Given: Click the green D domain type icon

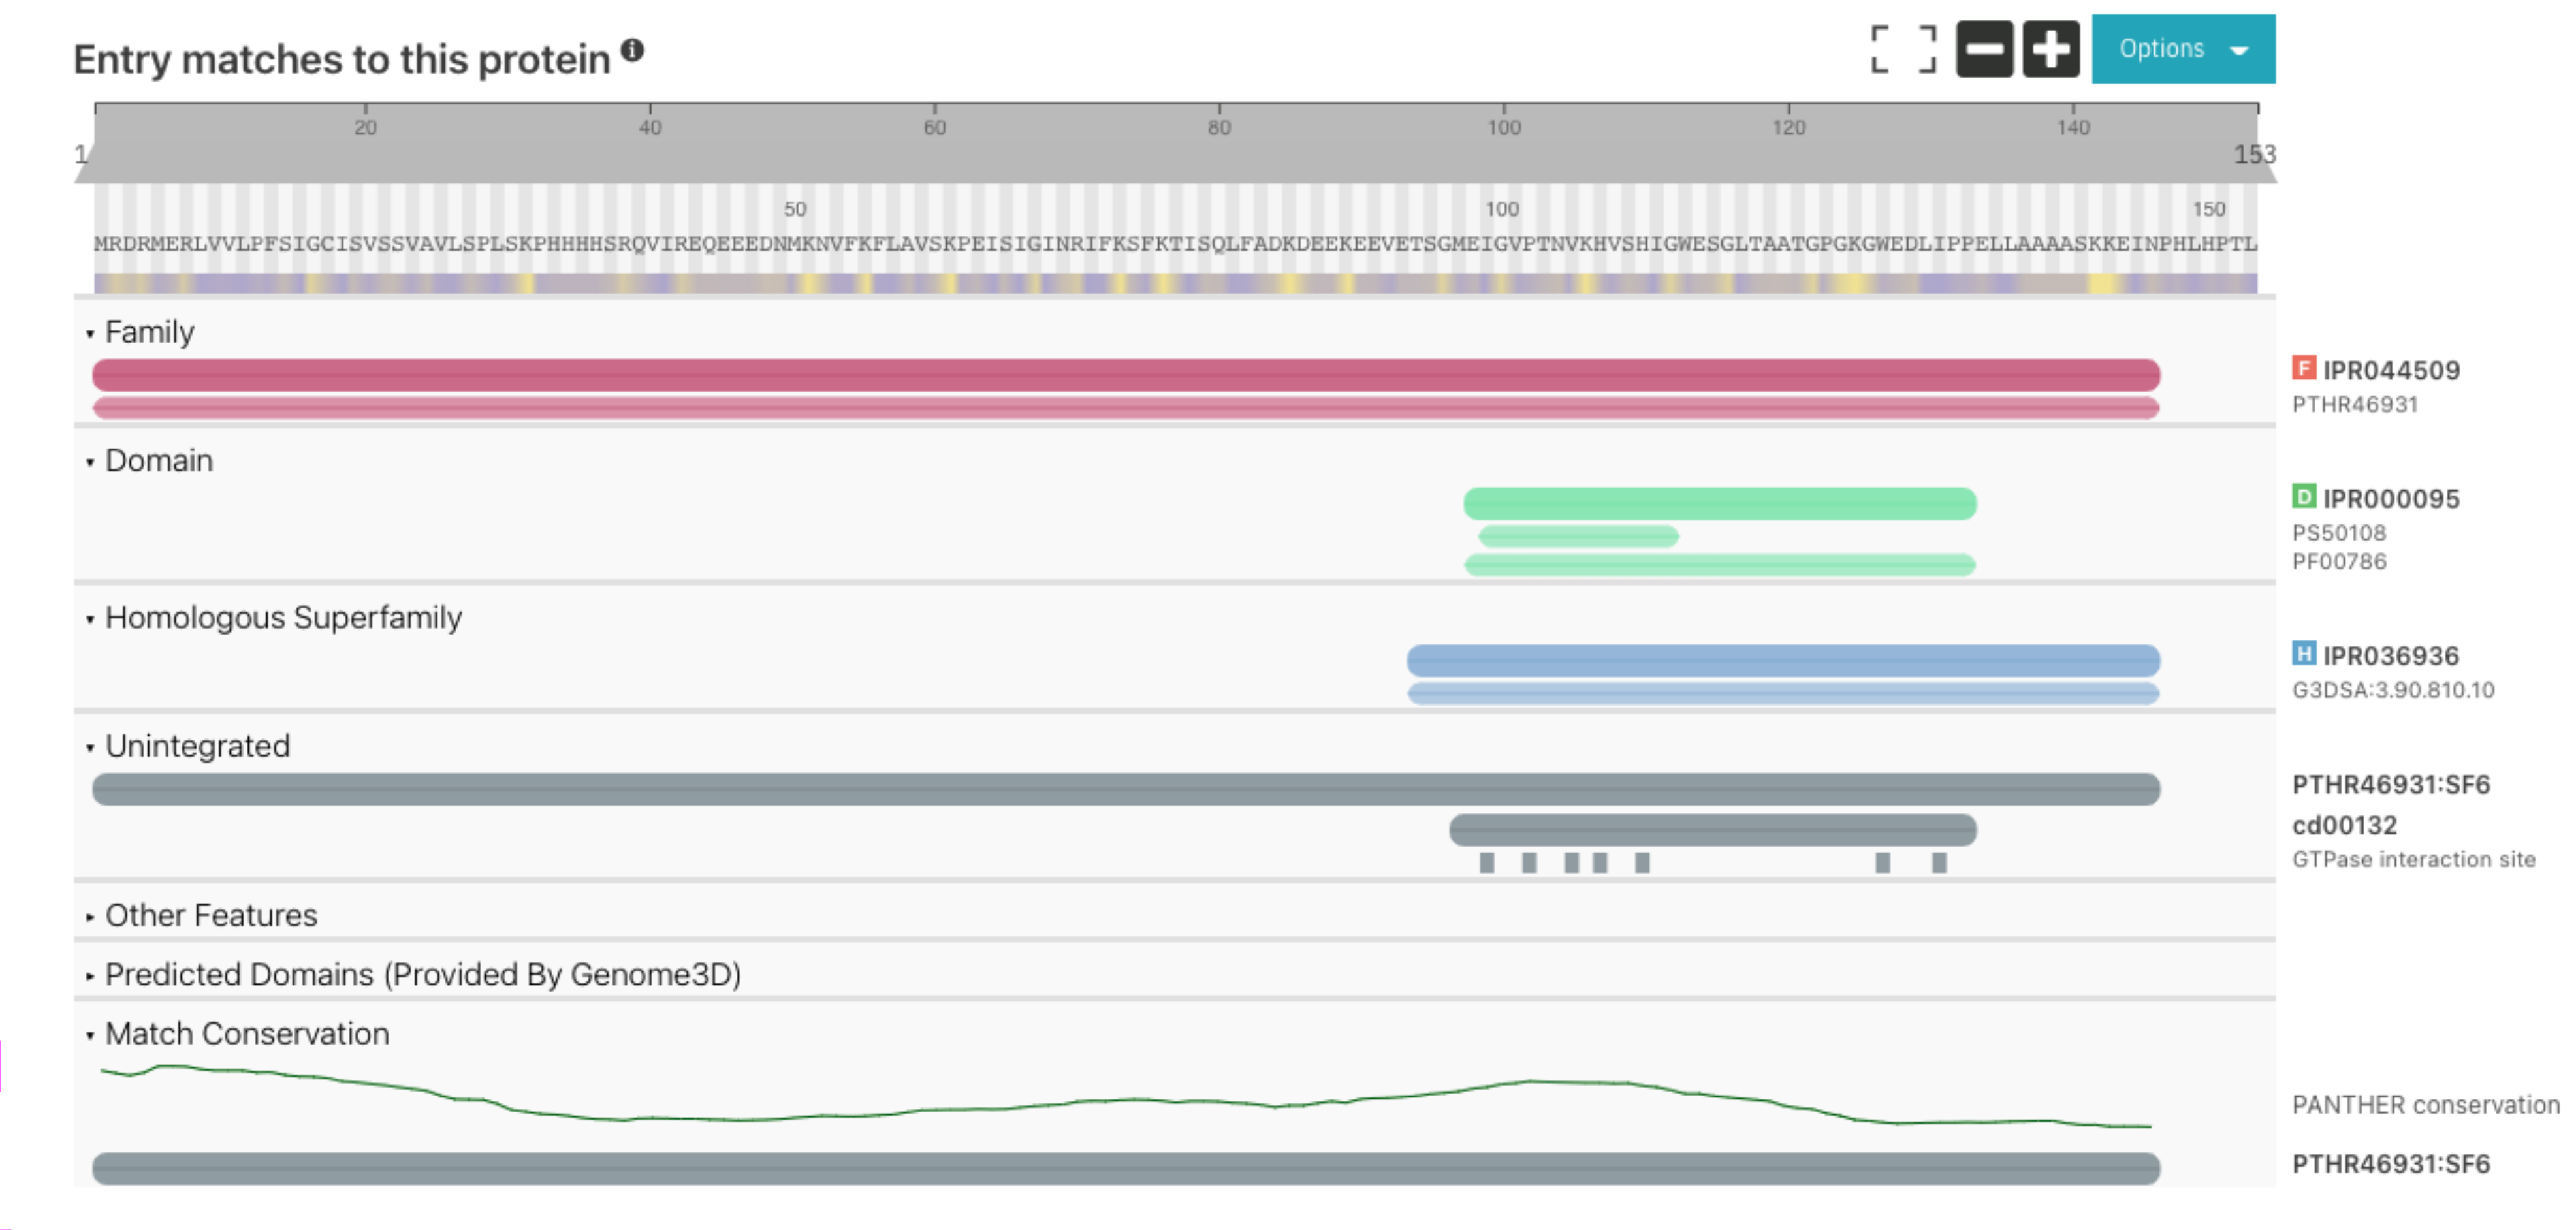Looking at the screenshot, I should click(2304, 496).
